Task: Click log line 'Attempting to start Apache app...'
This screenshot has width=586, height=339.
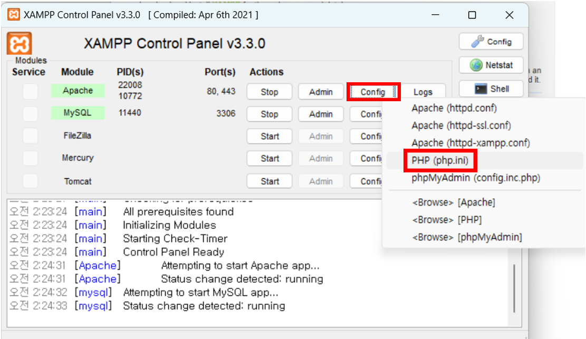Action: pyautogui.click(x=241, y=266)
